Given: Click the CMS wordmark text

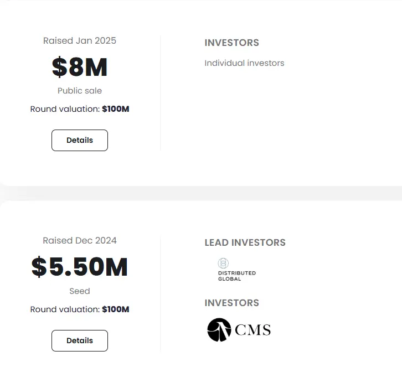Looking at the screenshot, I should point(252,330).
